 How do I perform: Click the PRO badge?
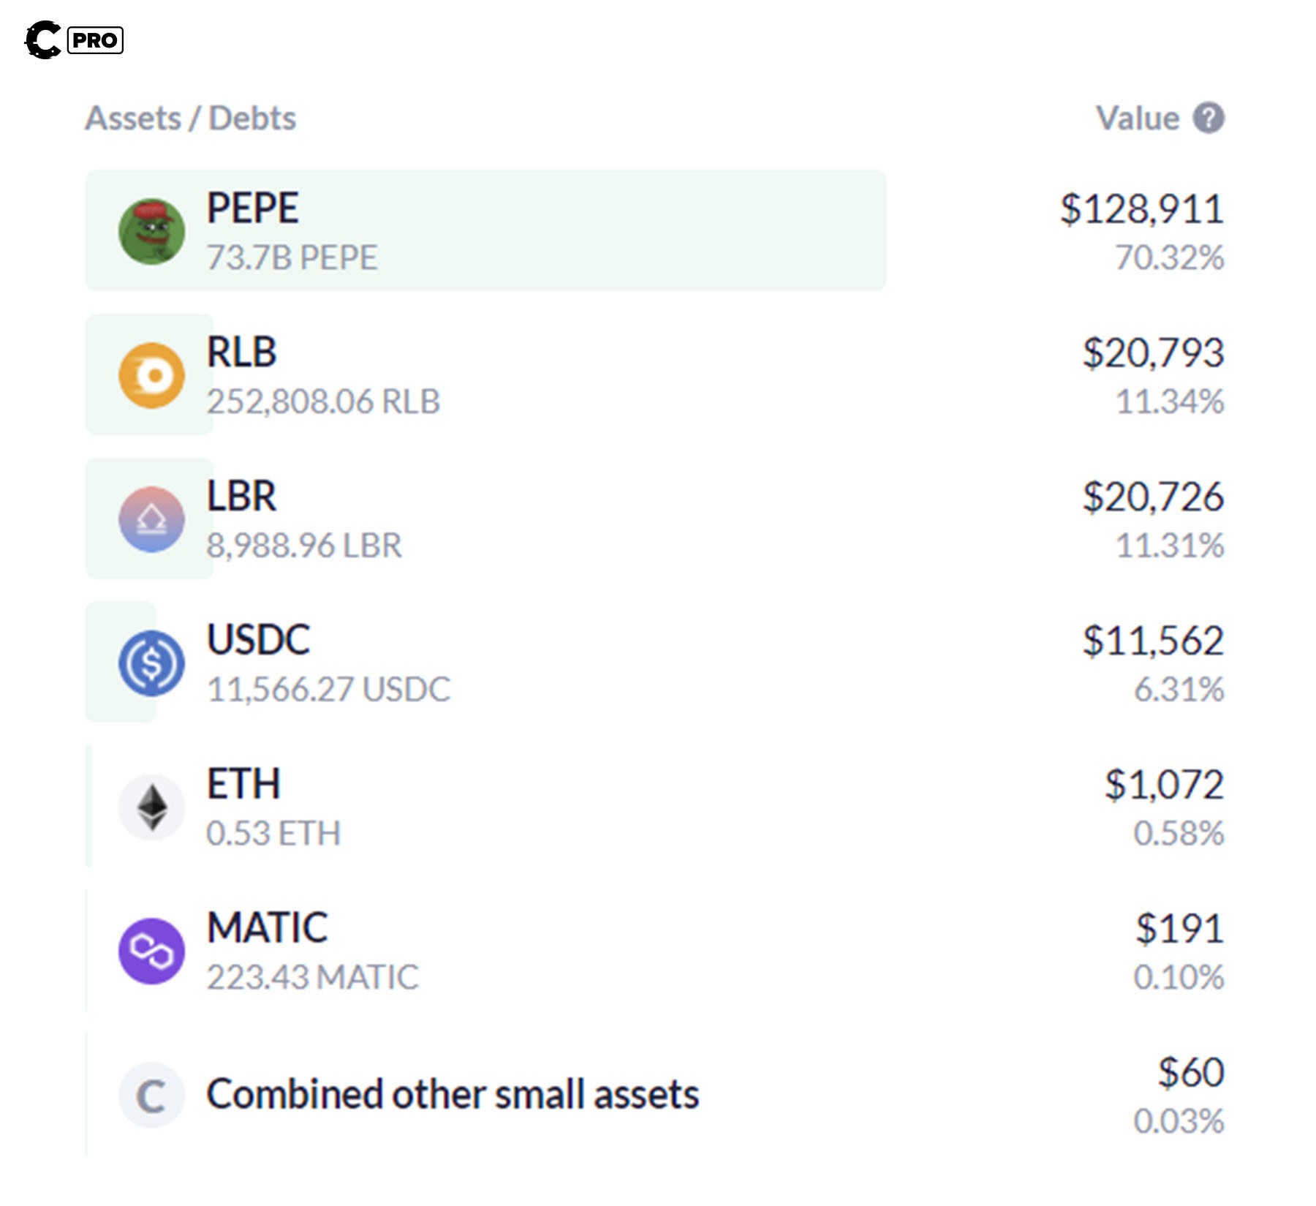[95, 40]
